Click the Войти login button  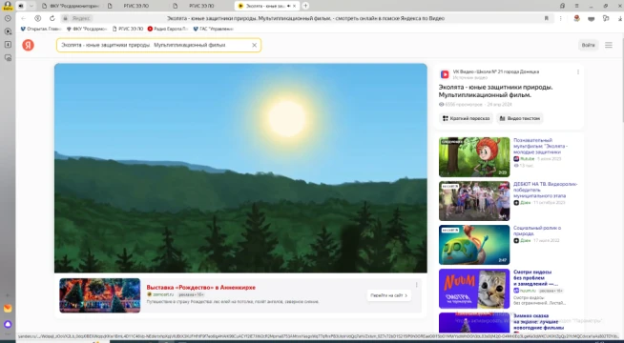588,45
